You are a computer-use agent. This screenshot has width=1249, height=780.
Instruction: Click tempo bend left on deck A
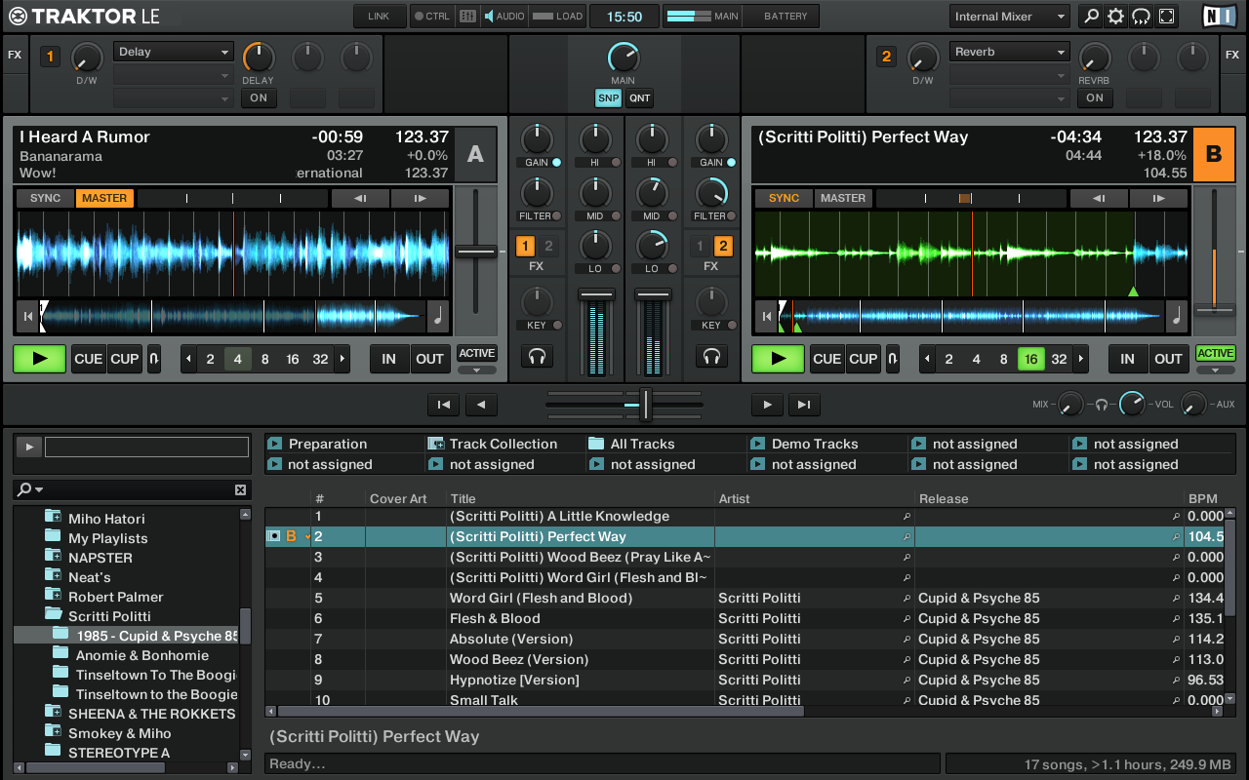(360, 198)
